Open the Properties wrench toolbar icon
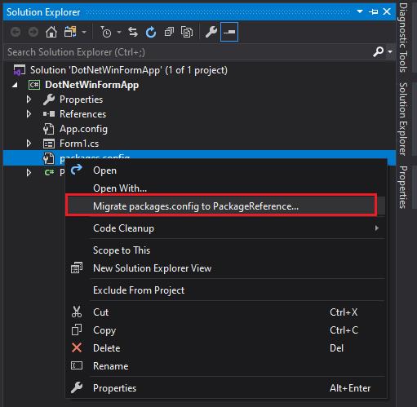The width and height of the screenshot is (417, 407). (211, 33)
